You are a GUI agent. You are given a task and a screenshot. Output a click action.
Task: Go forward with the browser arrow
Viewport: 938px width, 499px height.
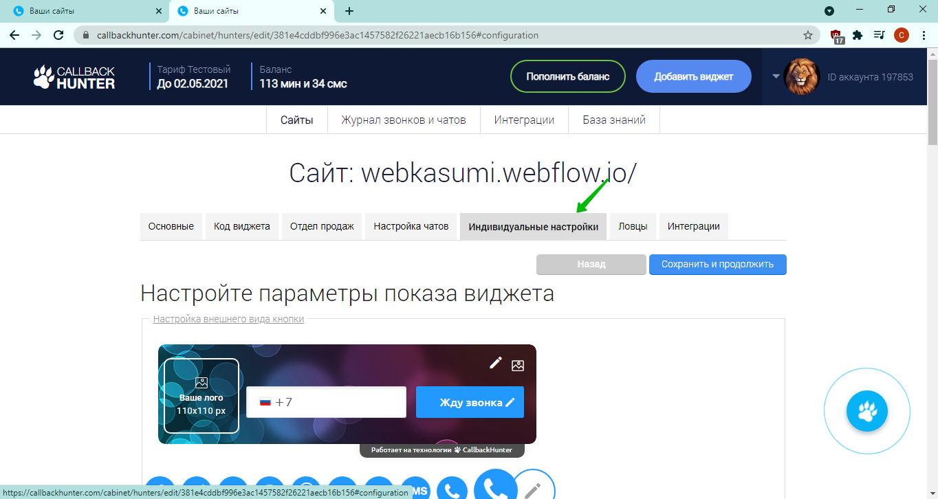pos(36,35)
